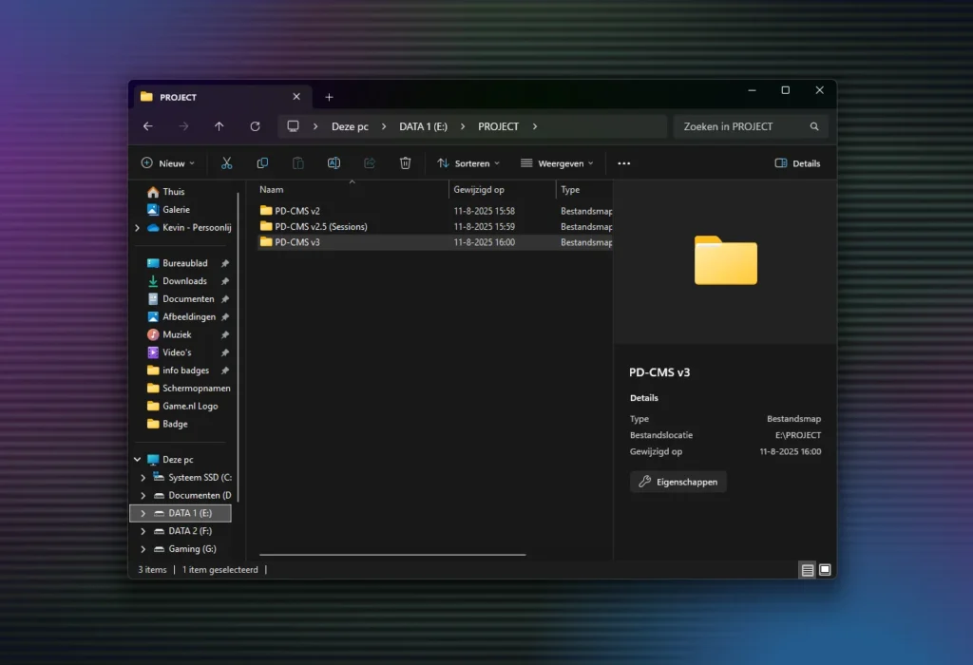The width and height of the screenshot is (973, 665).
Task: Refresh the current folder view
Action: click(255, 126)
